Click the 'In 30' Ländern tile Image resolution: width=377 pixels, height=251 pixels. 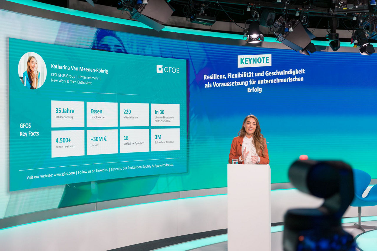165,115
